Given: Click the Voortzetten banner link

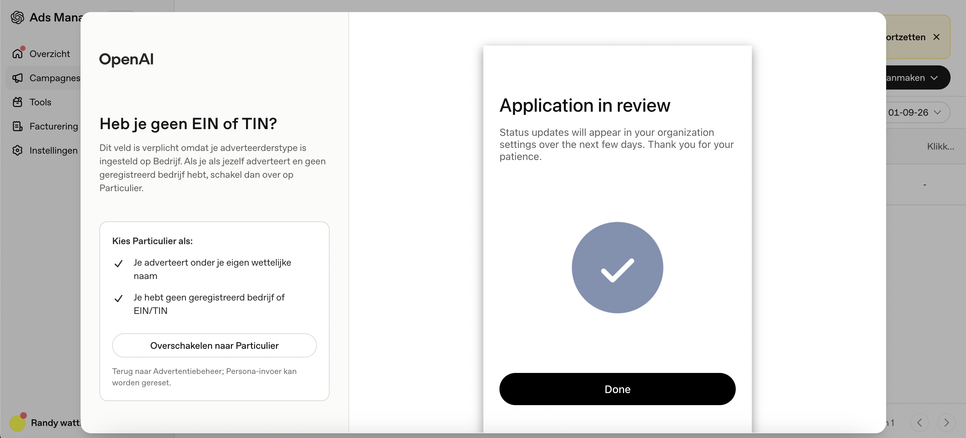Looking at the screenshot, I should pos(905,37).
